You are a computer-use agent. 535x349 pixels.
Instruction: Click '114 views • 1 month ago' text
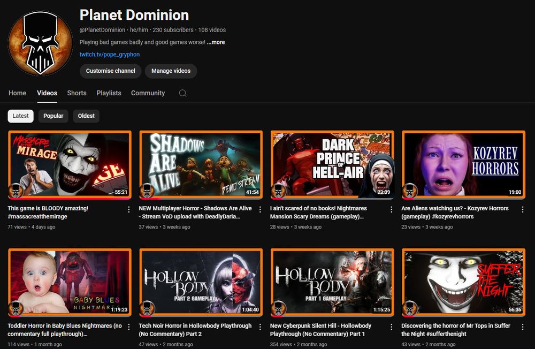pyautogui.click(x=35, y=344)
